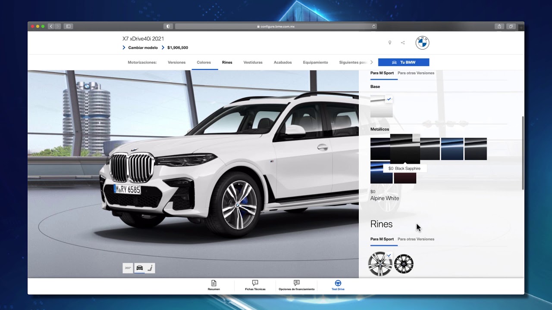The image size is (552, 310).
Task: Click the Motorizaciones step label
Action: [x=142, y=62]
